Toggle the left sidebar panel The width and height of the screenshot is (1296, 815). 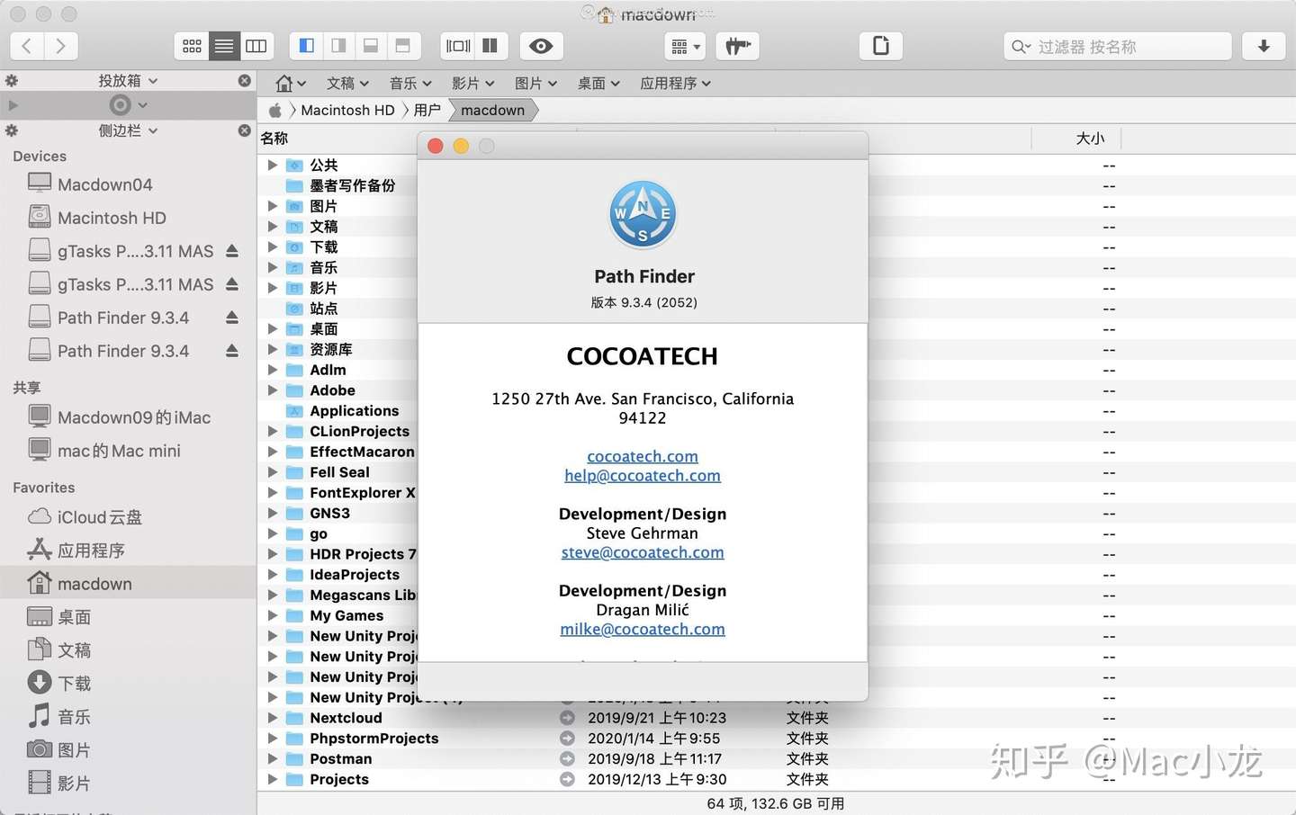pos(306,46)
